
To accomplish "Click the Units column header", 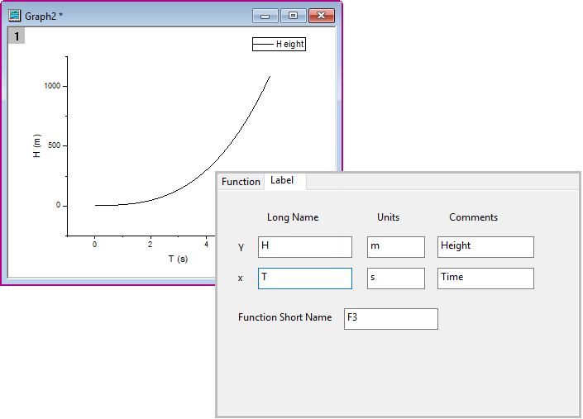I will tap(388, 217).
